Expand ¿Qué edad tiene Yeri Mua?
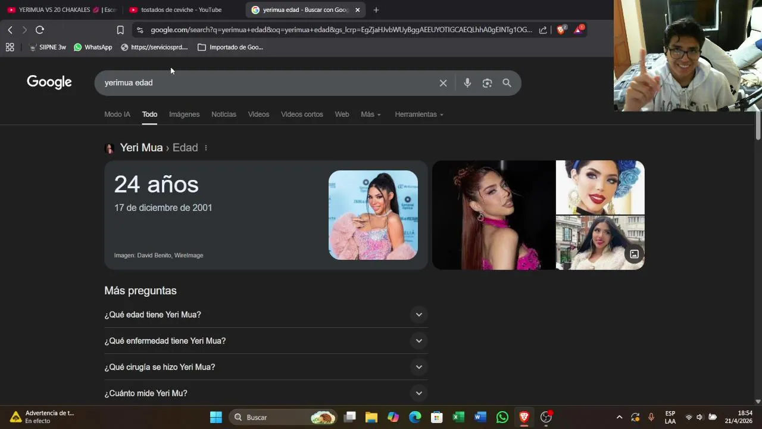This screenshot has width=762, height=429. click(x=266, y=315)
